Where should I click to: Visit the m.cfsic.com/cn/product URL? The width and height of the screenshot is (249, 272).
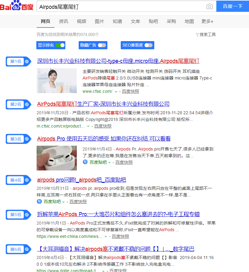(x=61, y=126)
